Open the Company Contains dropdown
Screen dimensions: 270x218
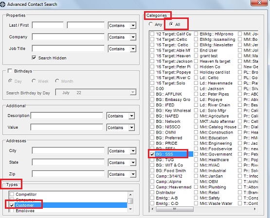pyautogui.click(x=133, y=37)
